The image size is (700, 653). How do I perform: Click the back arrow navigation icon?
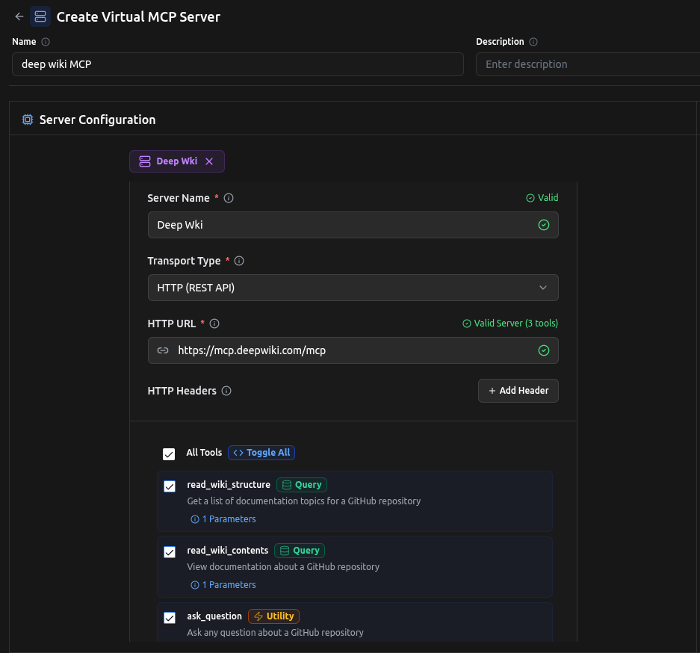coord(19,16)
